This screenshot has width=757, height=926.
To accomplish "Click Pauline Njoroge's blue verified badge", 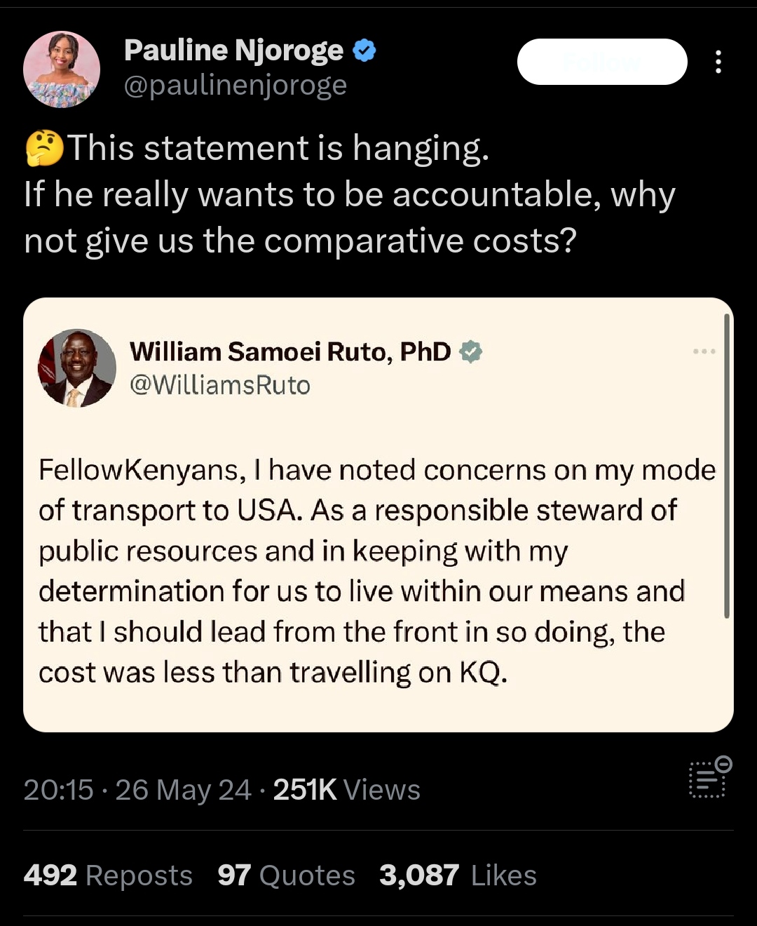I will pyautogui.click(x=364, y=51).
